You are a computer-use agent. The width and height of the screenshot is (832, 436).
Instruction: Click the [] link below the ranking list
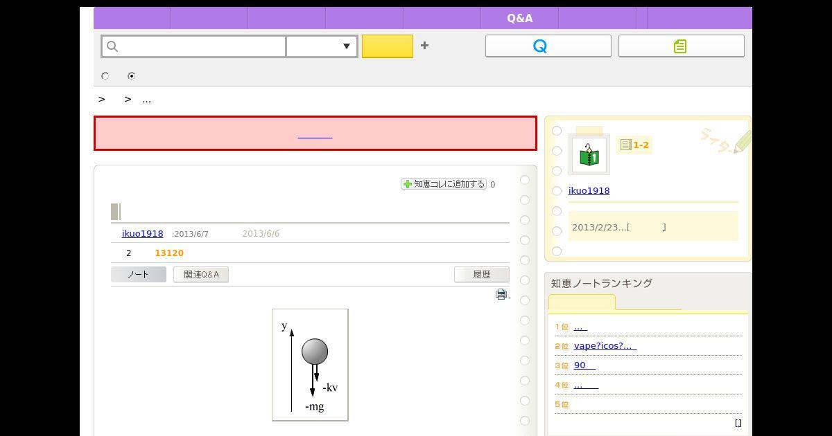tap(738, 423)
